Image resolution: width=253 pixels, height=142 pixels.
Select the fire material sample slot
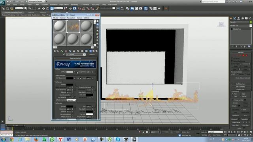(x=73, y=26)
